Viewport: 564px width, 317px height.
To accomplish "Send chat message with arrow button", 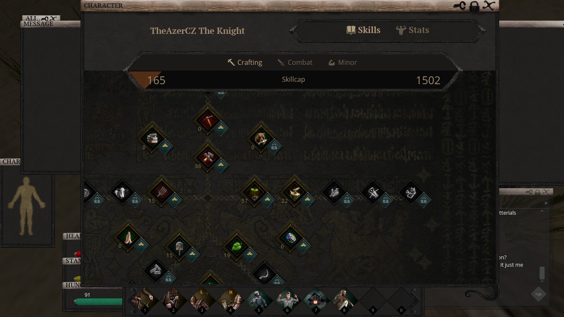I will tap(538, 294).
